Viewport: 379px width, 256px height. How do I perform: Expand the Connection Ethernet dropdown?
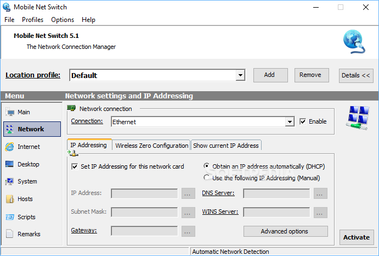tap(290, 121)
